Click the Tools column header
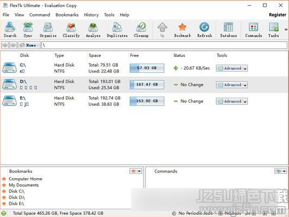The height and width of the screenshot is (217, 289). pos(222,55)
